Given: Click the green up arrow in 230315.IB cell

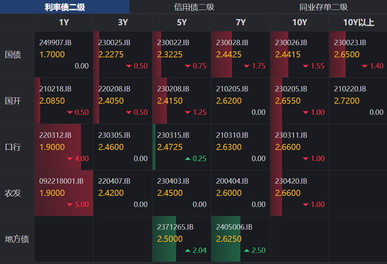Looking at the screenshot, I should click(x=188, y=158).
